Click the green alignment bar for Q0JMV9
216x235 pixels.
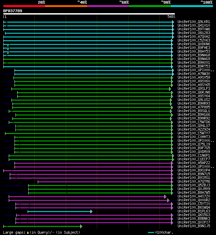click(x=100, y=189)
